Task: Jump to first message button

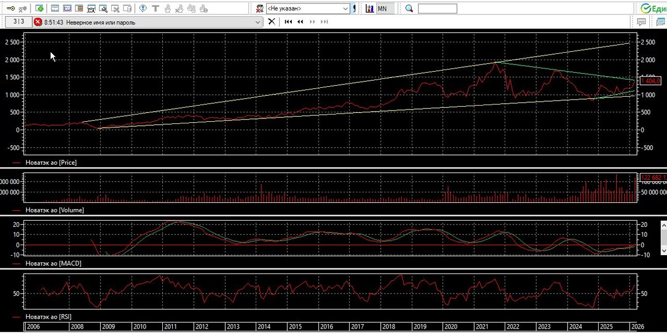Action: point(288,22)
